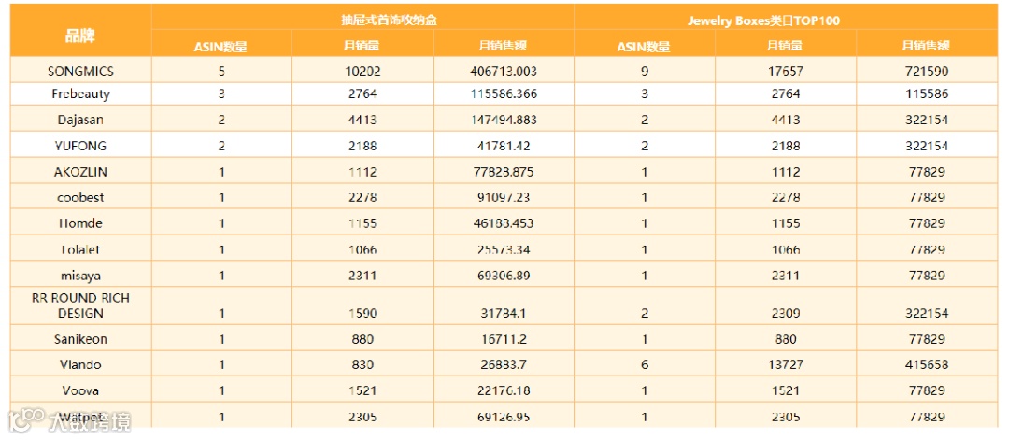1009x440 pixels.
Task: Click SONGMICS TOP100 ASIN count 9
Action: 644,71
